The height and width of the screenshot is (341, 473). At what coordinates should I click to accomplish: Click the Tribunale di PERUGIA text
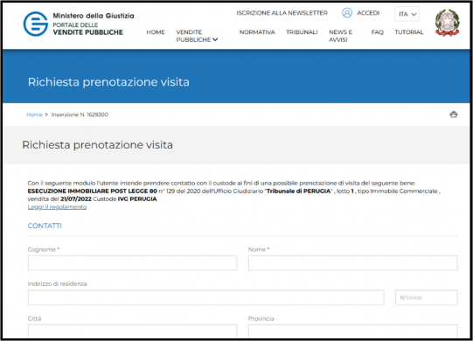point(299,191)
